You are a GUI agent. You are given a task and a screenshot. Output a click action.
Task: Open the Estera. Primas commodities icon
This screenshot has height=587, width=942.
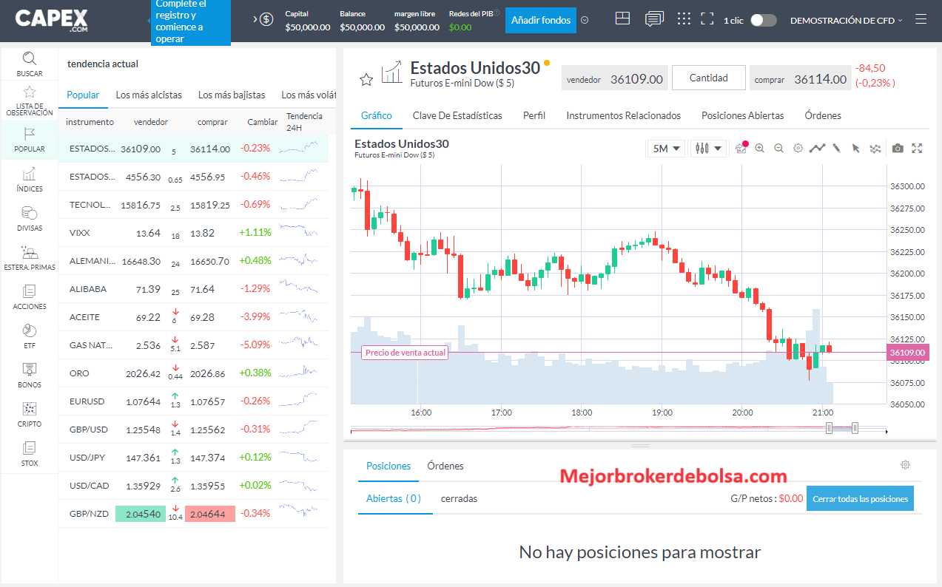coord(29,252)
